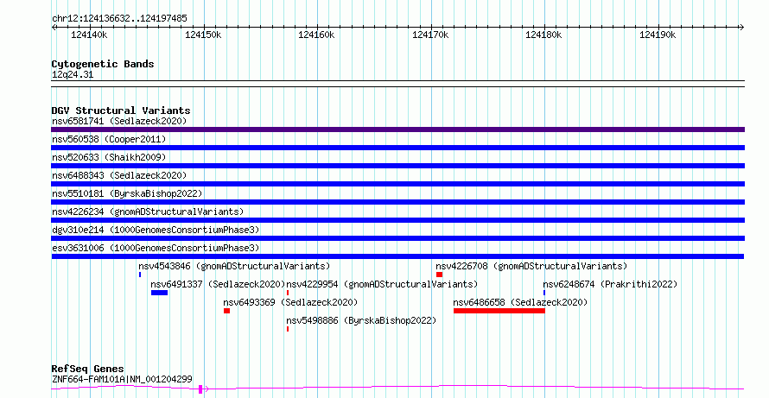
Task: Click the long red nsv6486658 variant bar
Action: [499, 311]
